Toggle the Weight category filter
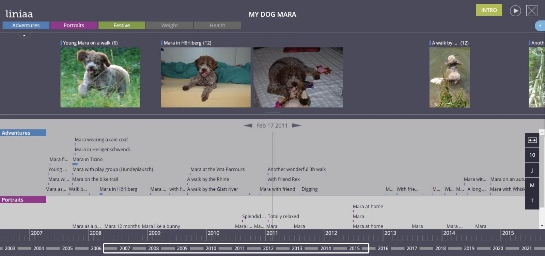This screenshot has height=256, width=545. coord(169,25)
